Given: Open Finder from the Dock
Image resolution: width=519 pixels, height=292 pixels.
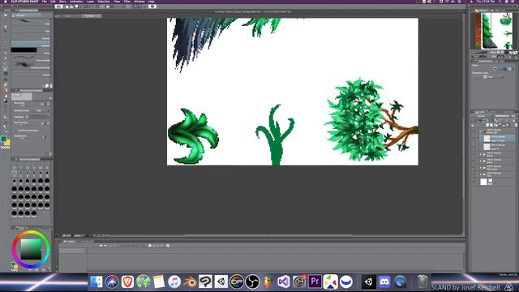Looking at the screenshot, I should (x=97, y=281).
